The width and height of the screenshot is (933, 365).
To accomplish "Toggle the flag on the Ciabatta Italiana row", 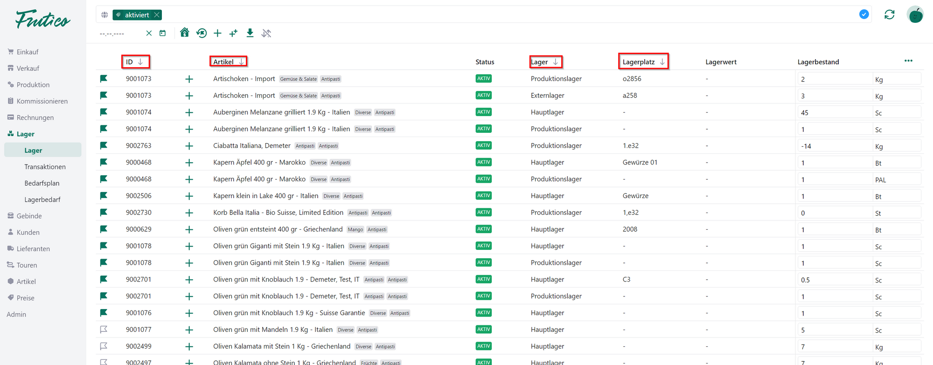I will pyautogui.click(x=104, y=145).
